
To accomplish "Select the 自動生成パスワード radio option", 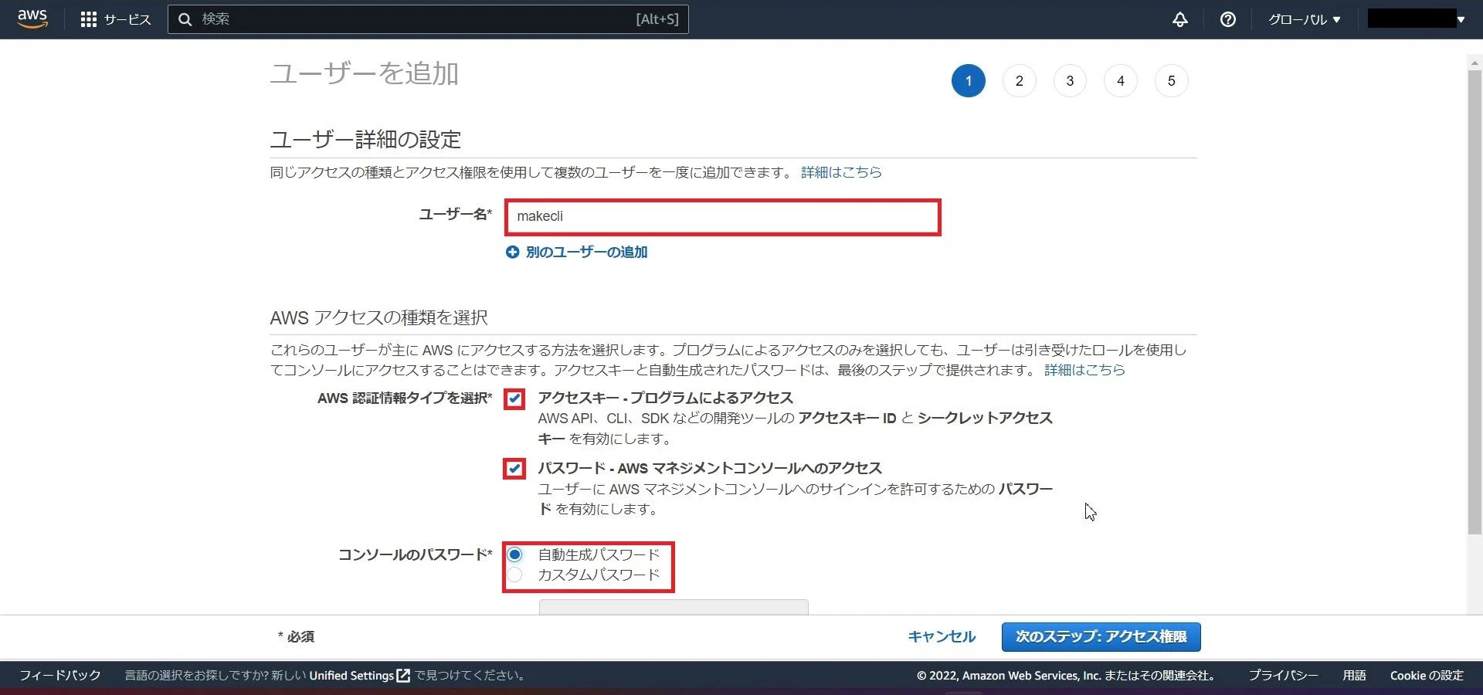I will [x=514, y=554].
